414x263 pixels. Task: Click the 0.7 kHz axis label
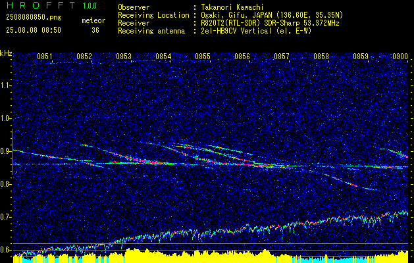click(5, 217)
